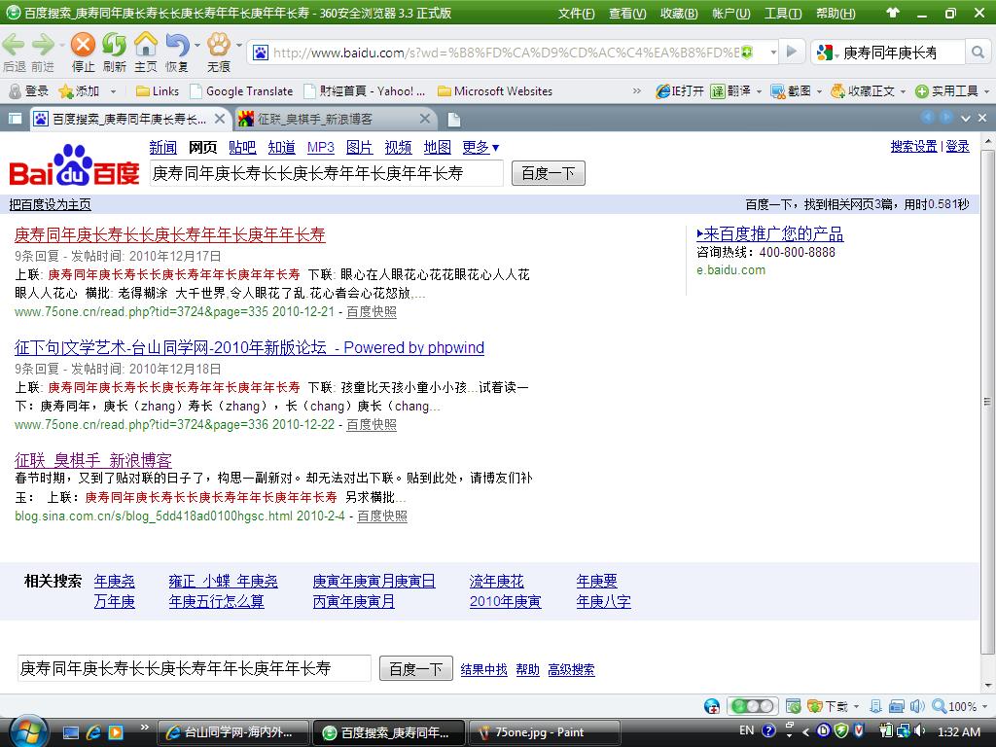Image resolution: width=996 pixels, height=747 pixels.
Task: Open the 截图 dropdown arrow
Action: (x=819, y=92)
